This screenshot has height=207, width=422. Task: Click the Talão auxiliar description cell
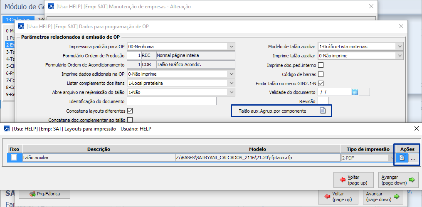99,158
